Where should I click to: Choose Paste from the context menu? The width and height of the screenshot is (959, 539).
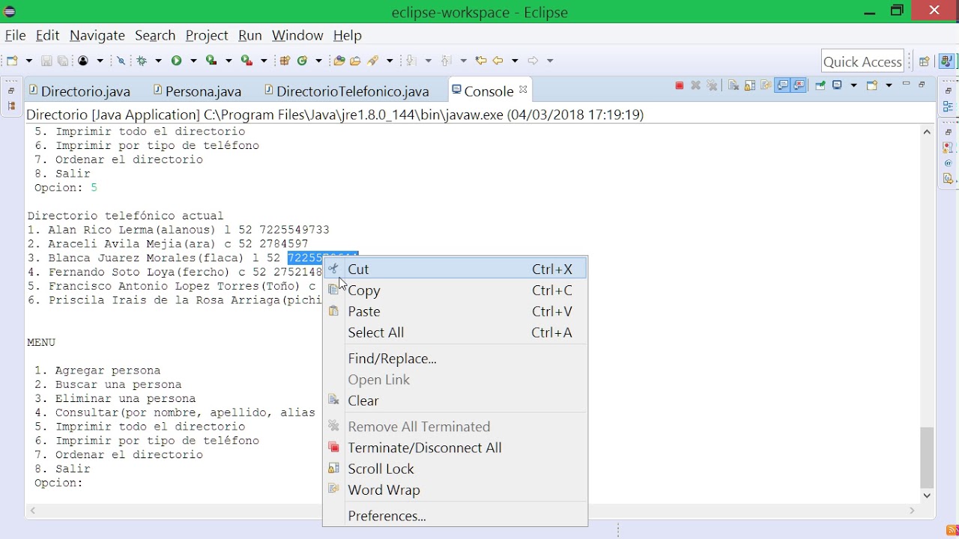click(455, 311)
